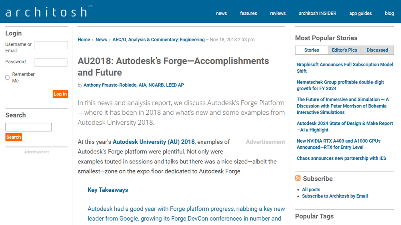Open the Autodesk 2024 State of Design story
Viewport: 401px width, 225px height.
click(345, 126)
